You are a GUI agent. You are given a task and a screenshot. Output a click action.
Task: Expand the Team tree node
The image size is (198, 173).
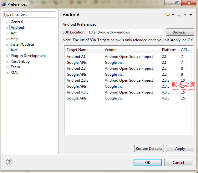click(x=7, y=67)
